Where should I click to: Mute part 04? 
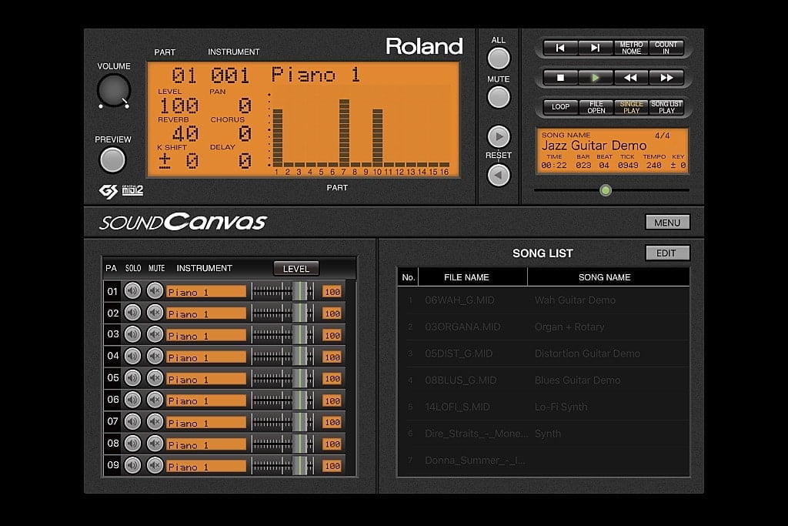(155, 356)
